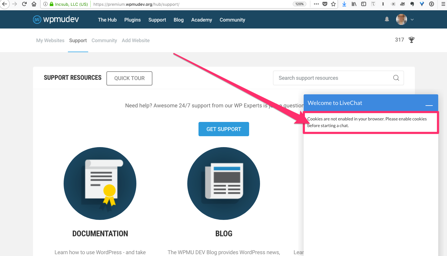Click the GET SUPPORT button
The width and height of the screenshot is (447, 256).
click(x=224, y=129)
